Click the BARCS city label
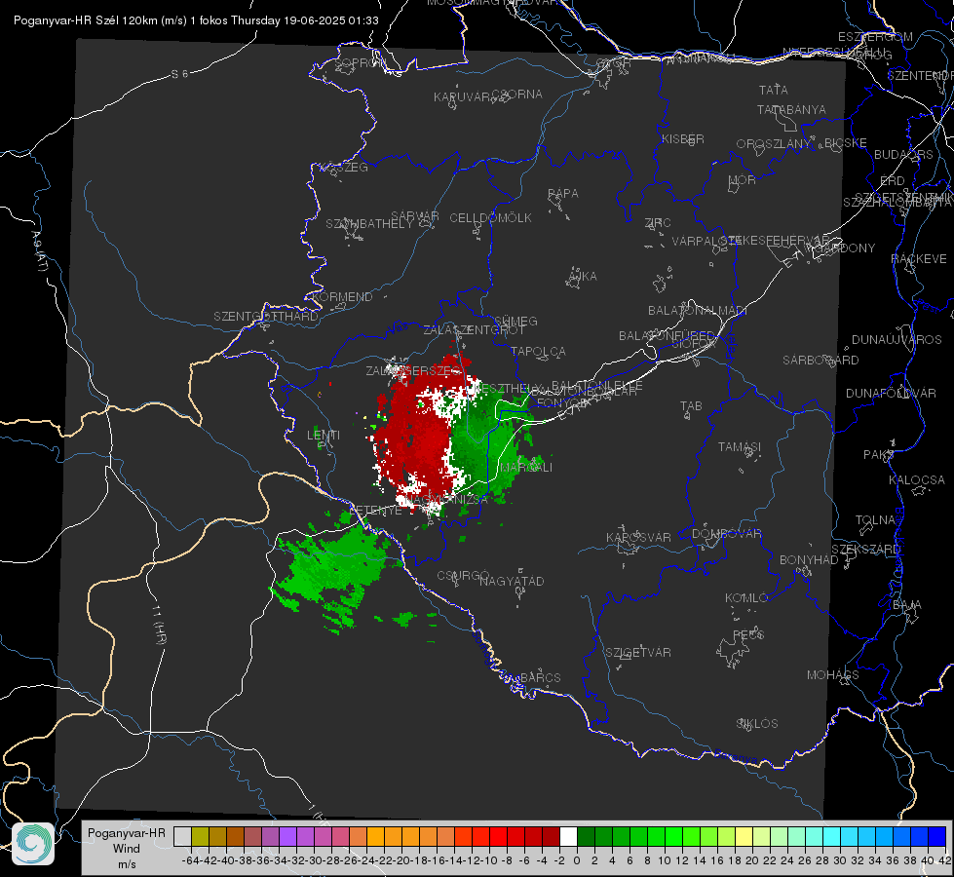The height and width of the screenshot is (877, 954). click(541, 677)
